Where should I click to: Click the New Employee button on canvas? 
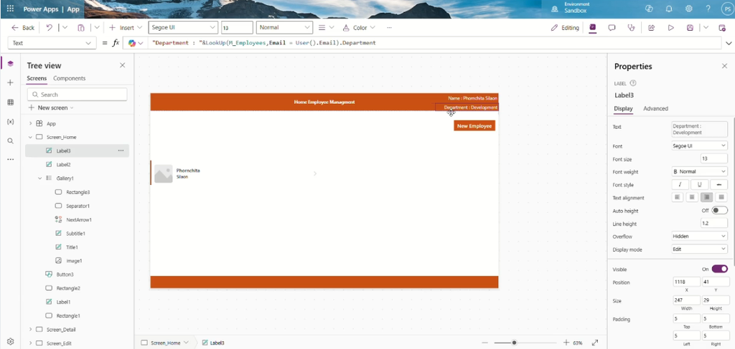click(x=474, y=126)
